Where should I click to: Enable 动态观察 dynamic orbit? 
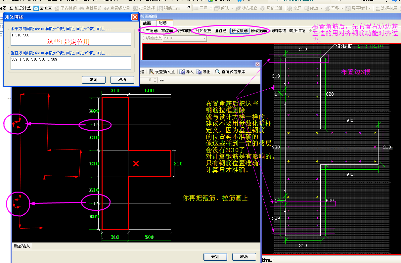pos(246,8)
